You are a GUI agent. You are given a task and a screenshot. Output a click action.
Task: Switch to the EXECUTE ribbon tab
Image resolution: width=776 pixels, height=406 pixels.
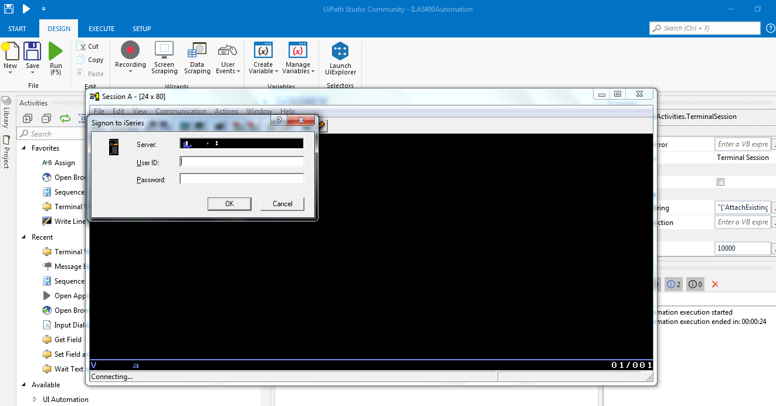pyautogui.click(x=101, y=29)
